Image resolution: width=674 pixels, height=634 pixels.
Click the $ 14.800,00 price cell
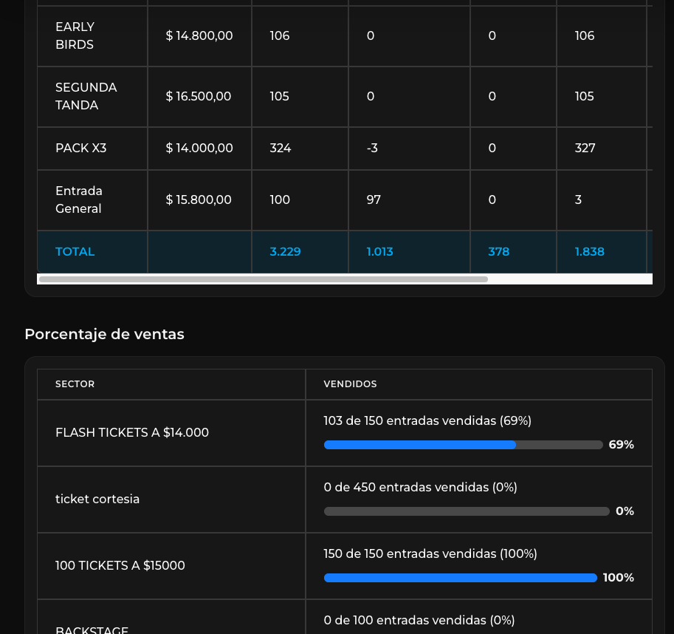(199, 35)
